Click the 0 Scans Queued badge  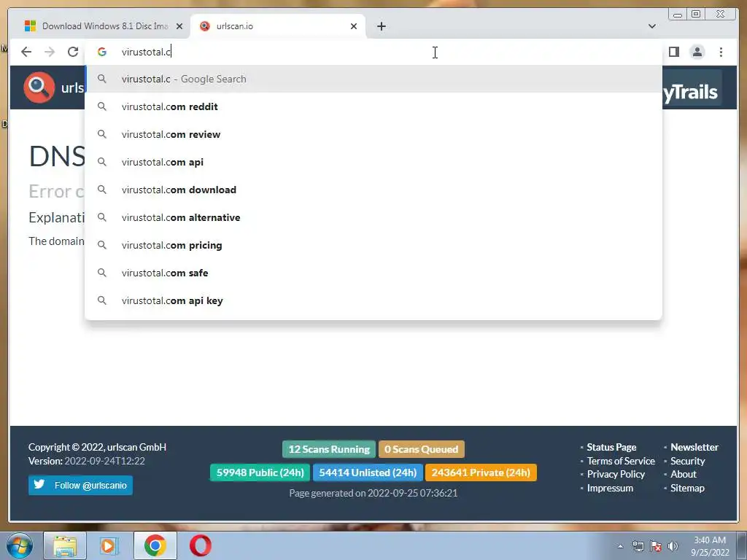(x=421, y=449)
